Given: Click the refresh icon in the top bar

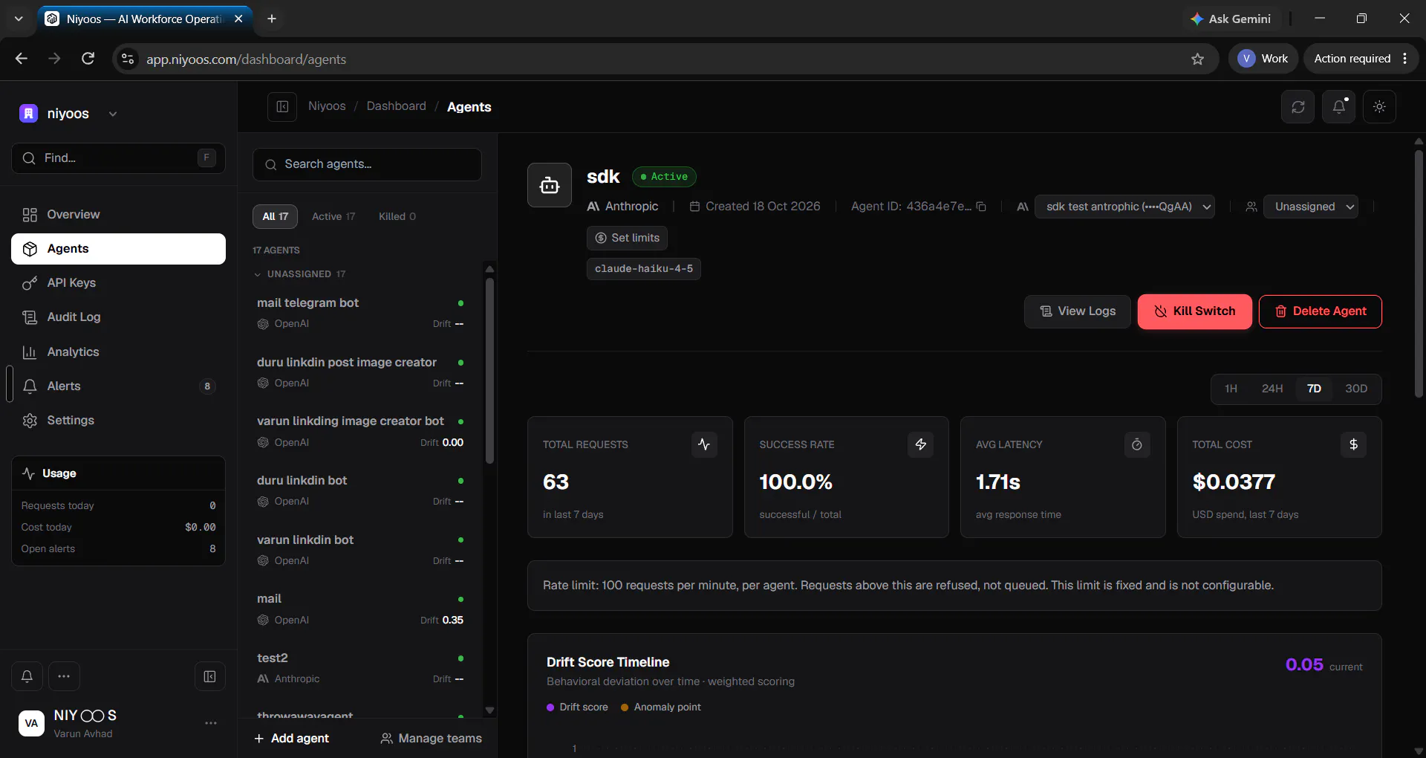Looking at the screenshot, I should pyautogui.click(x=1298, y=107).
